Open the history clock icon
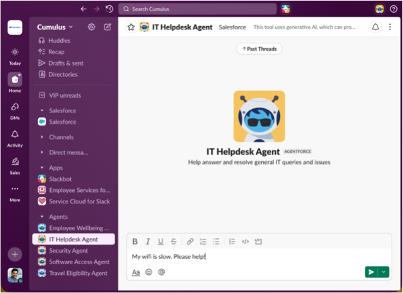Image resolution: width=403 pixels, height=293 pixels. pos(110,9)
